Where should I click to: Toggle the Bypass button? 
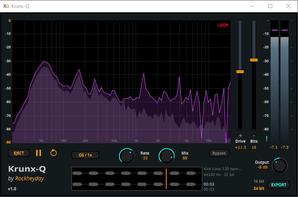click(x=219, y=153)
